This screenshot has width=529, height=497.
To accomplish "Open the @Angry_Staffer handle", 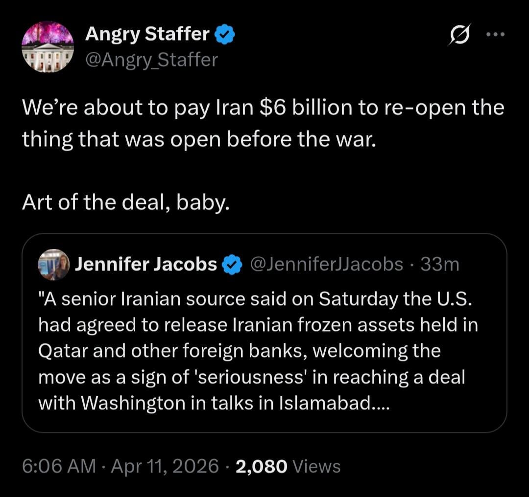I will [151, 60].
